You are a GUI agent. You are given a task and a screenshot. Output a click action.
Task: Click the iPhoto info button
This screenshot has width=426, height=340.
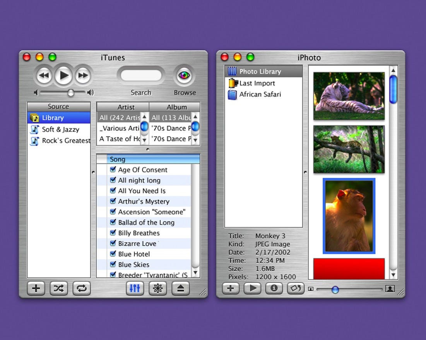(274, 288)
